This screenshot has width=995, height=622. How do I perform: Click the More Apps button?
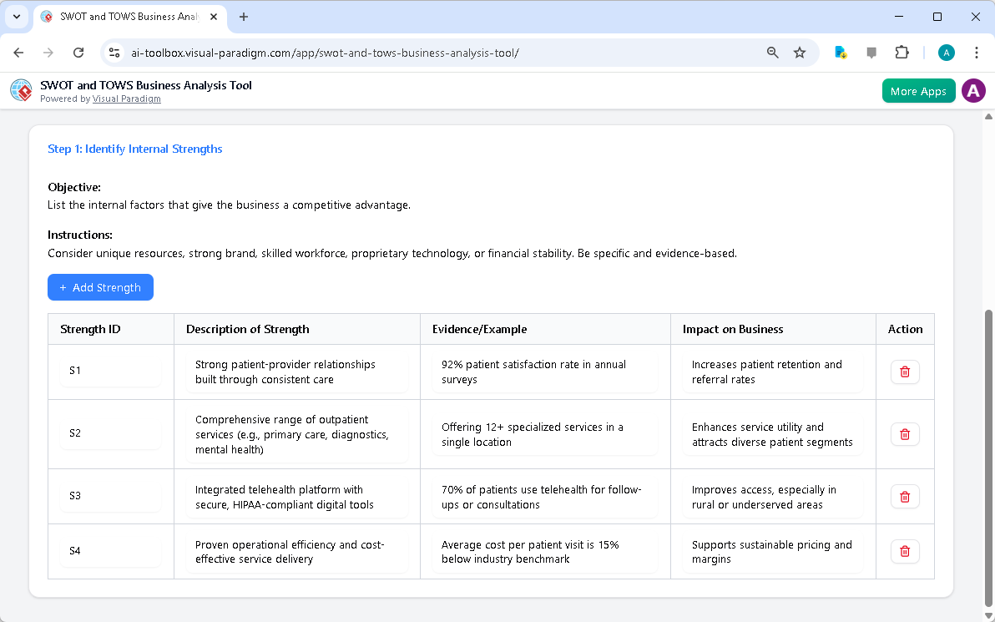918,90
